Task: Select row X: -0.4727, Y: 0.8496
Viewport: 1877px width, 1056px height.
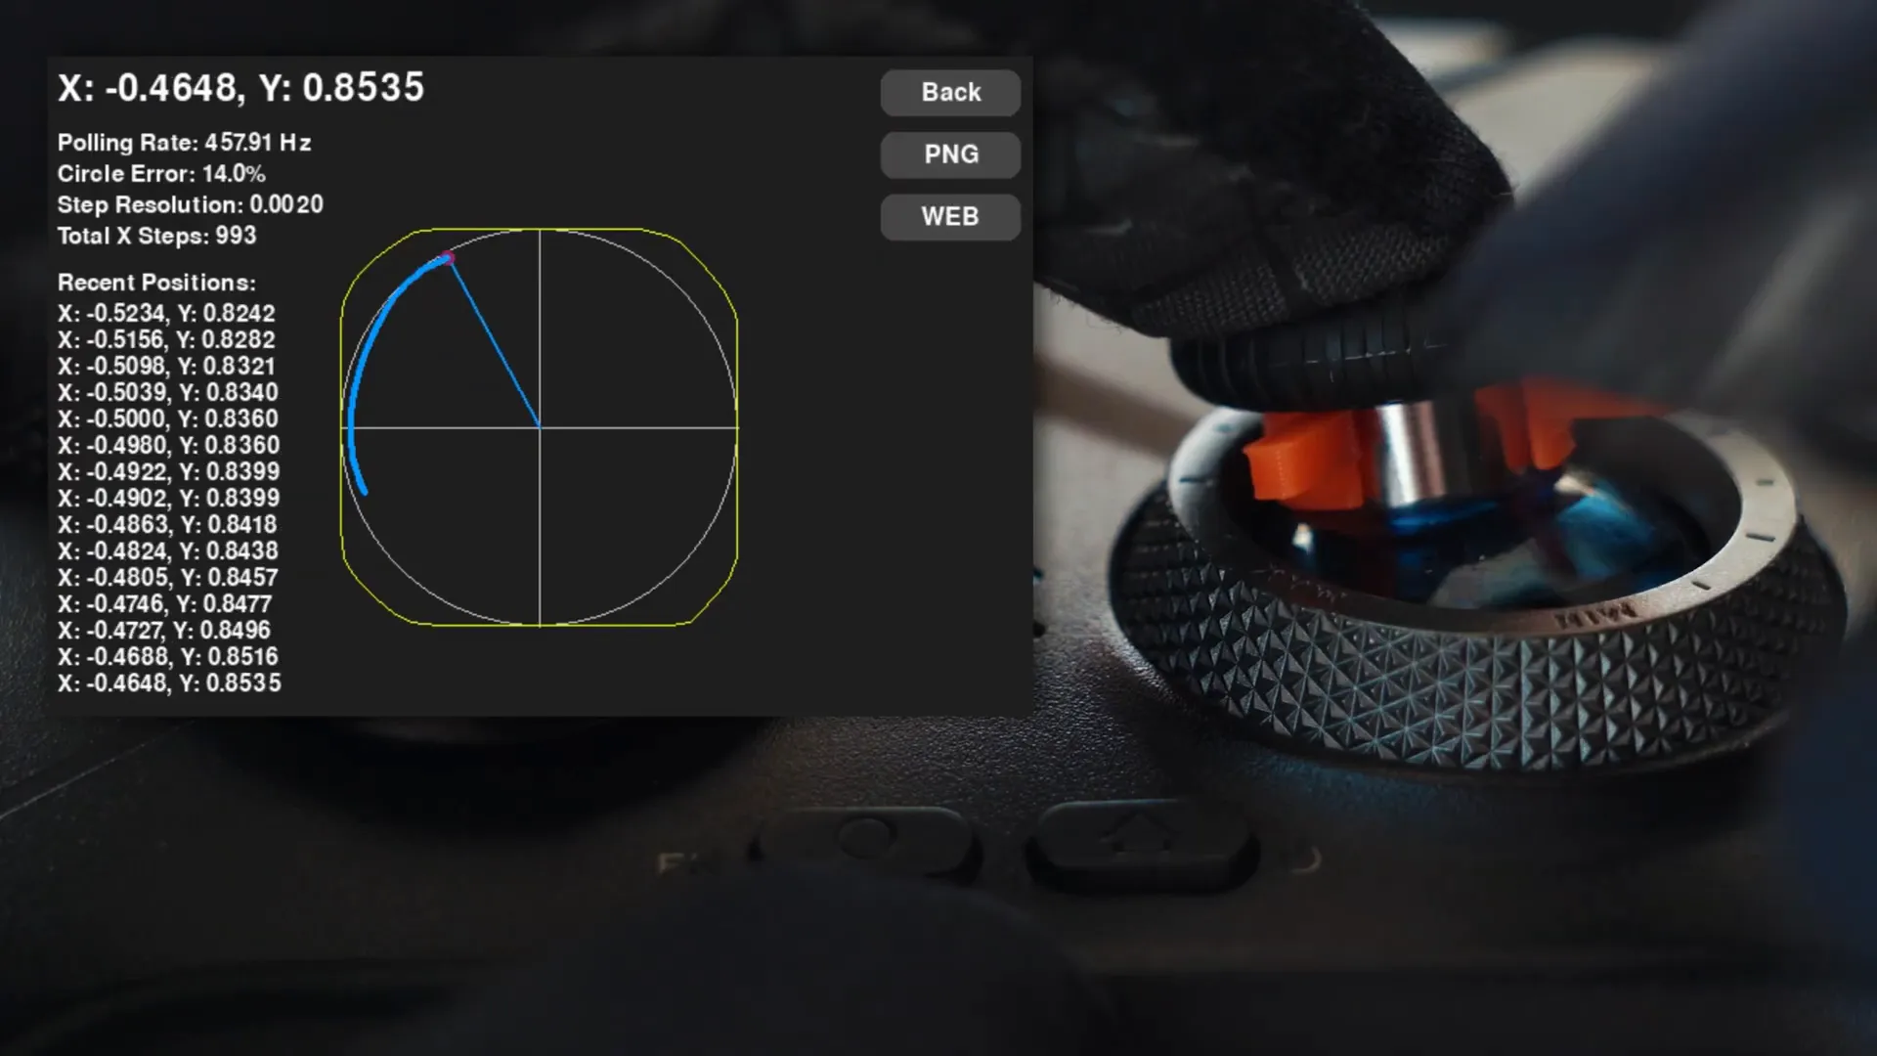Action: click(x=164, y=631)
